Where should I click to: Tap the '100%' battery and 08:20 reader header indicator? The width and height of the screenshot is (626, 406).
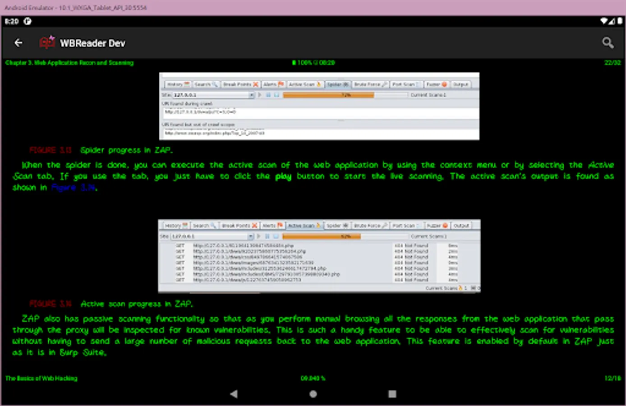(x=313, y=63)
